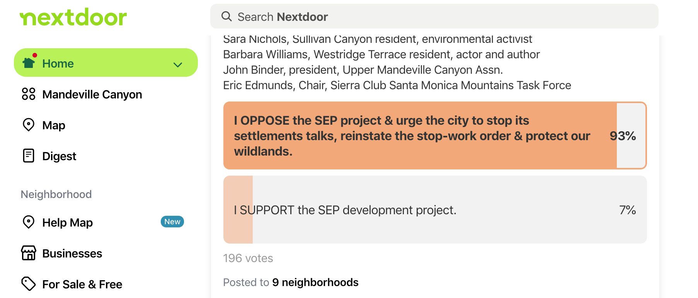Click the Search Nextdoor field
The height and width of the screenshot is (298, 698).
coord(434,16)
